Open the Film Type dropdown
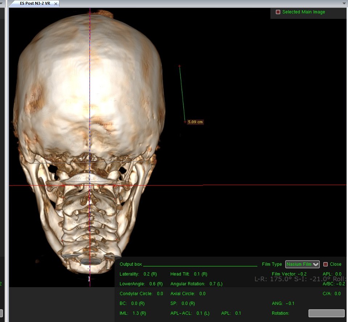This screenshot has width=348, height=322. coord(302,264)
